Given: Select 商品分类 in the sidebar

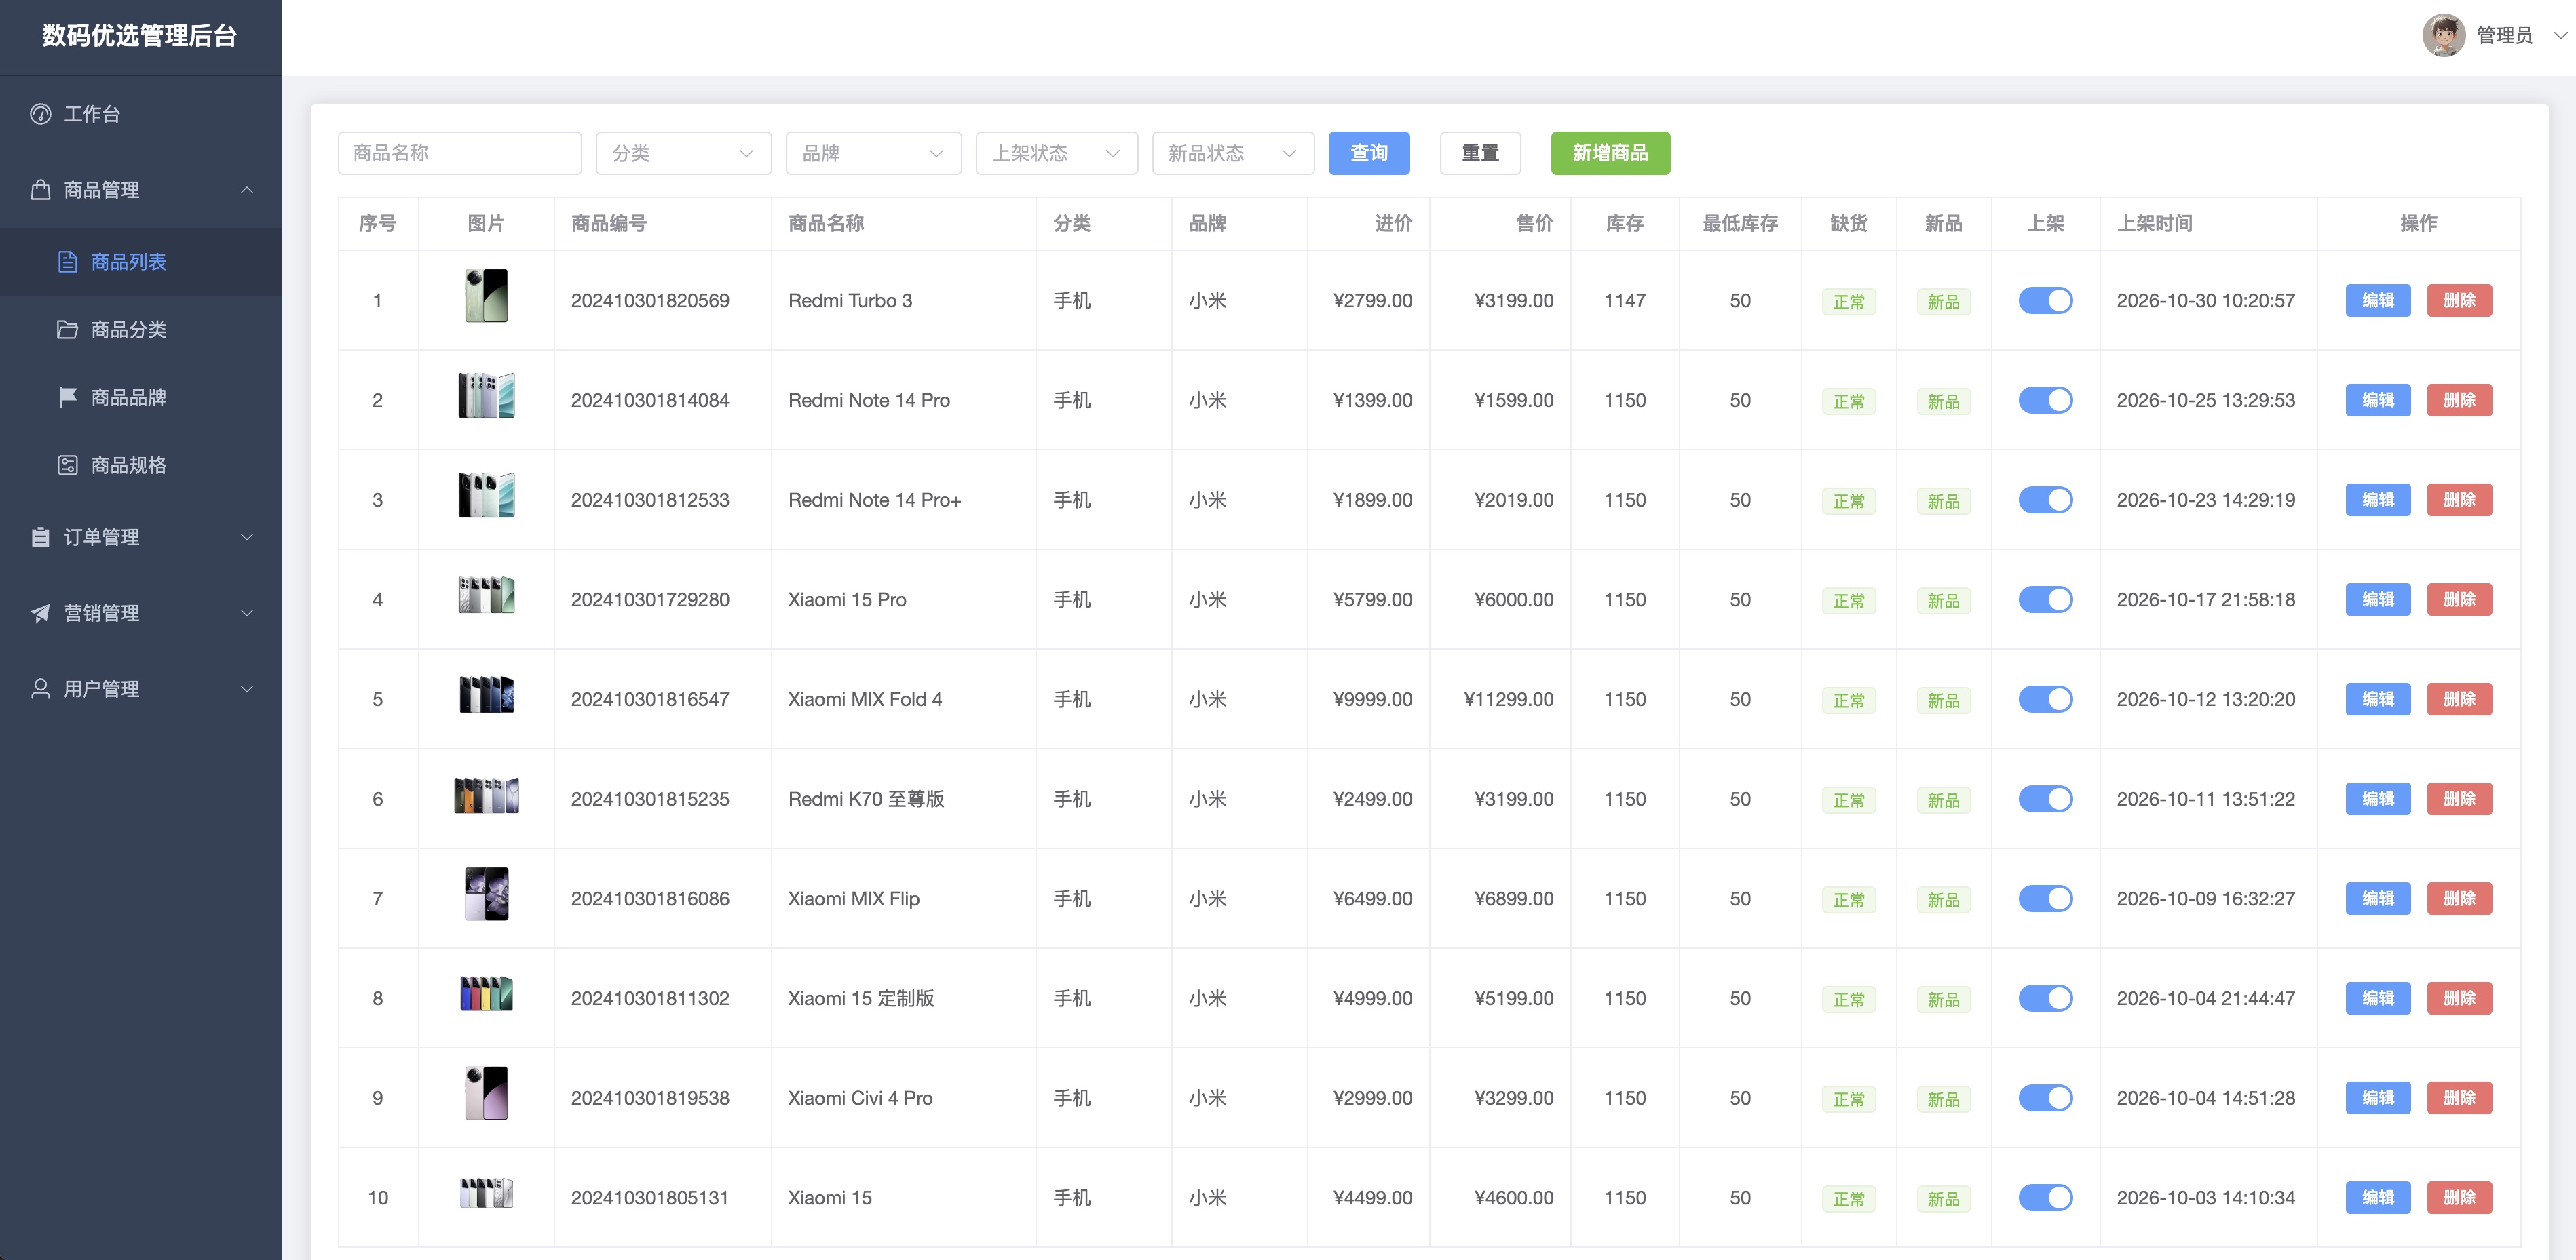Looking at the screenshot, I should pos(141,330).
